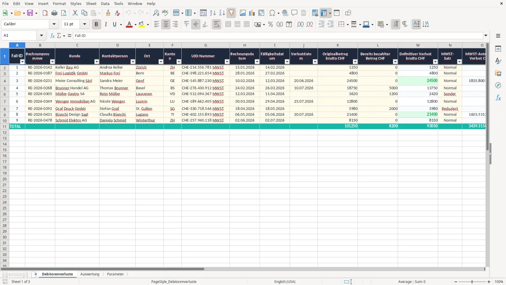The width and height of the screenshot is (506, 285).
Task: Click Add Decimal Place
Action: tap(300, 24)
